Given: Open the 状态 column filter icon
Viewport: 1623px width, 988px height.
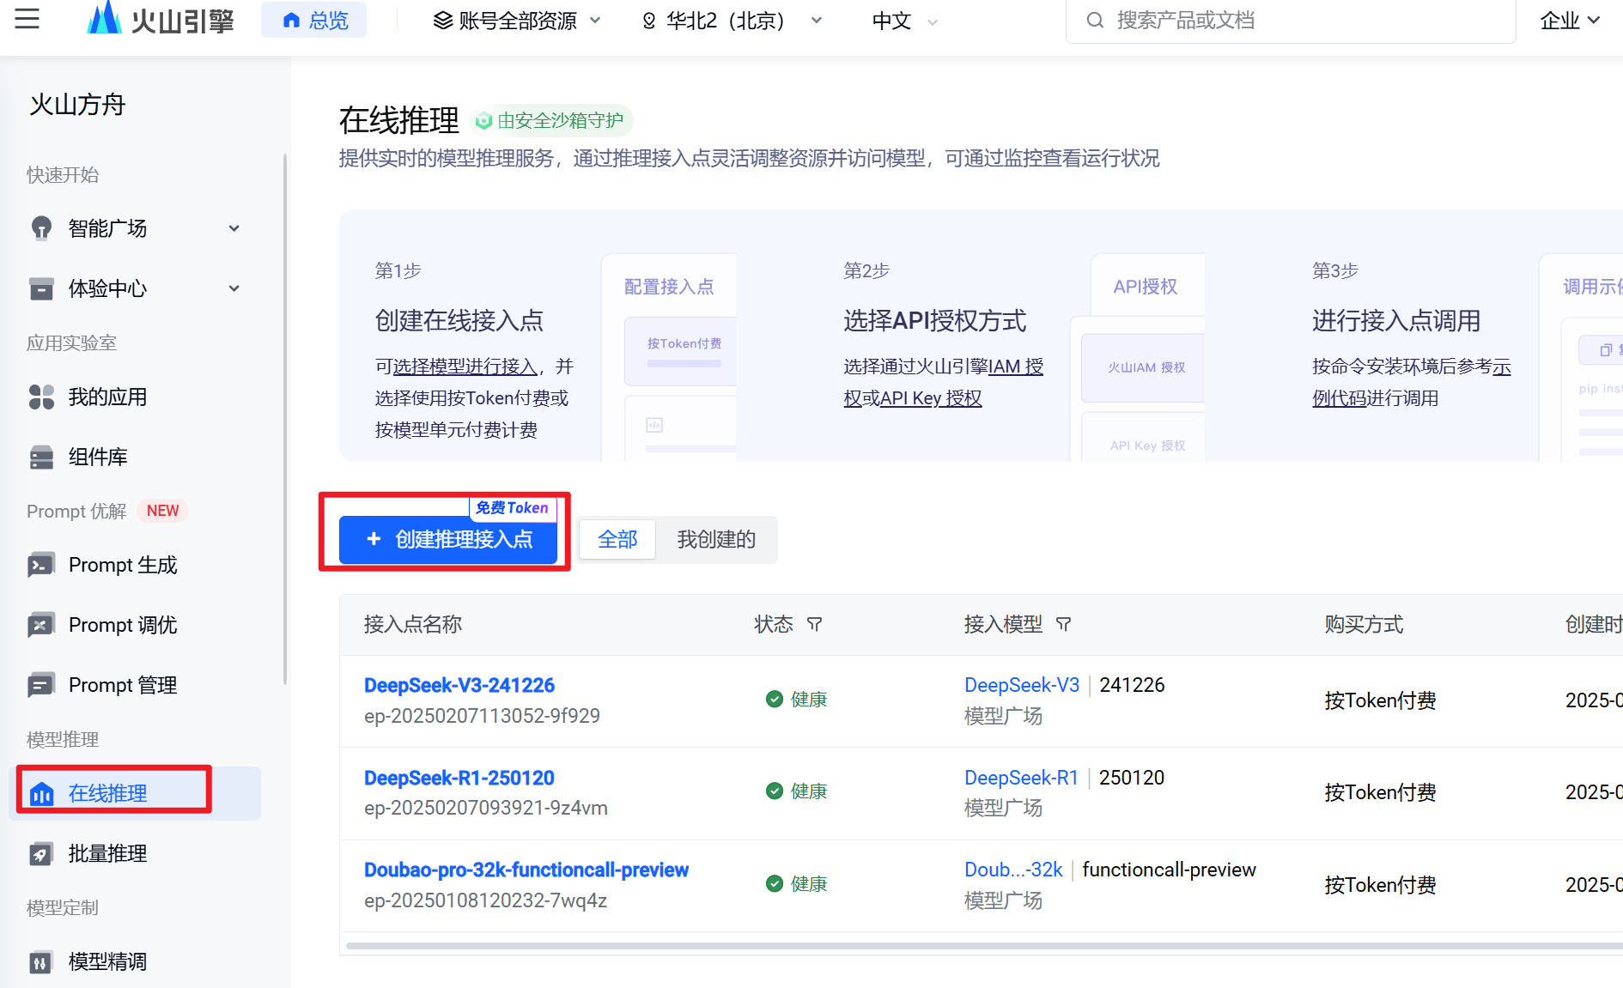Looking at the screenshot, I should tap(814, 624).
